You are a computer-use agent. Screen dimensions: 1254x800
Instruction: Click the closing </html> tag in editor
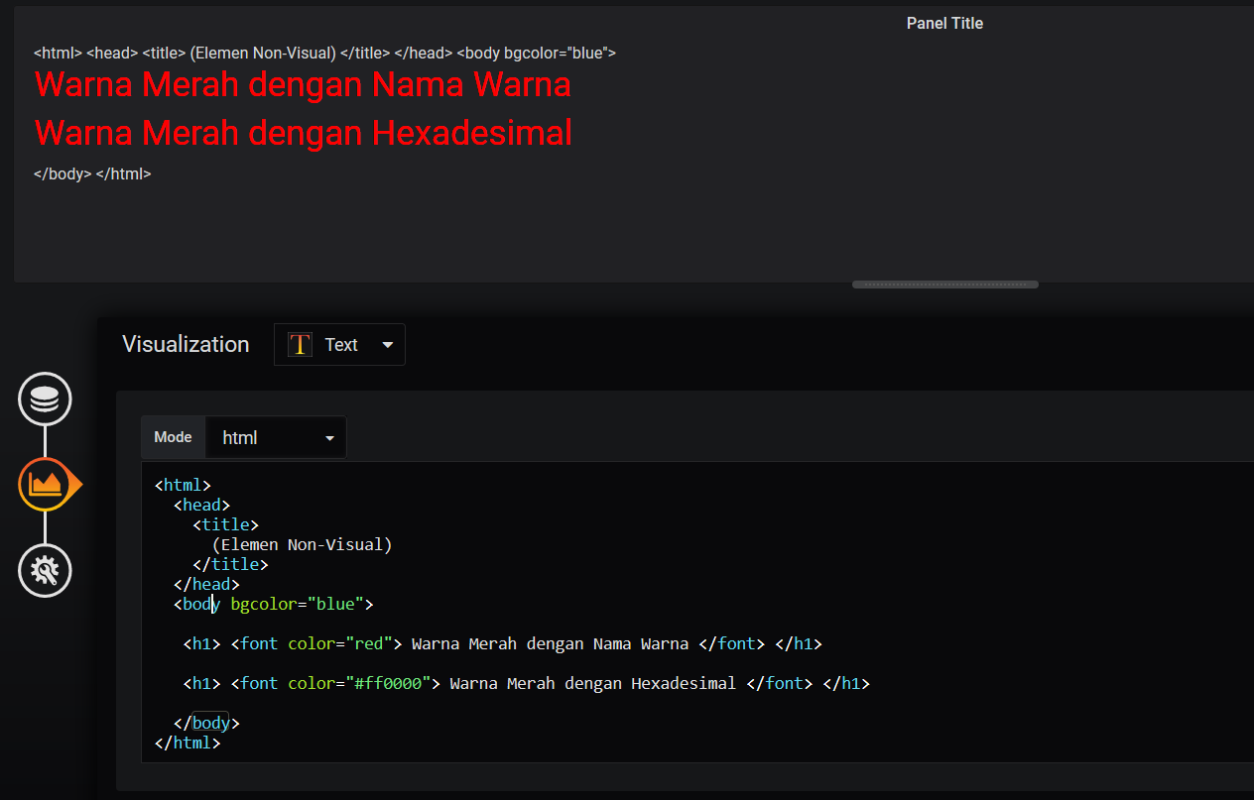pyautogui.click(x=188, y=743)
